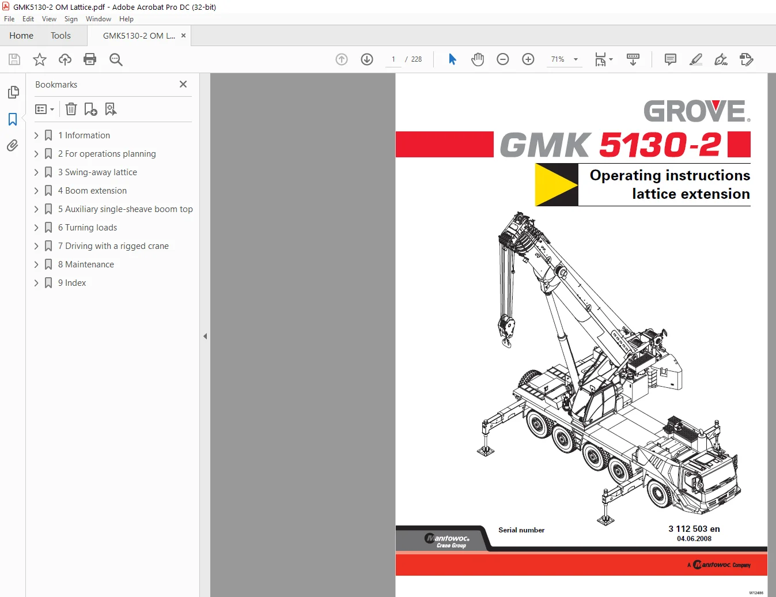776x597 pixels.
Task: Click the Save file icon
Action: pyautogui.click(x=14, y=59)
